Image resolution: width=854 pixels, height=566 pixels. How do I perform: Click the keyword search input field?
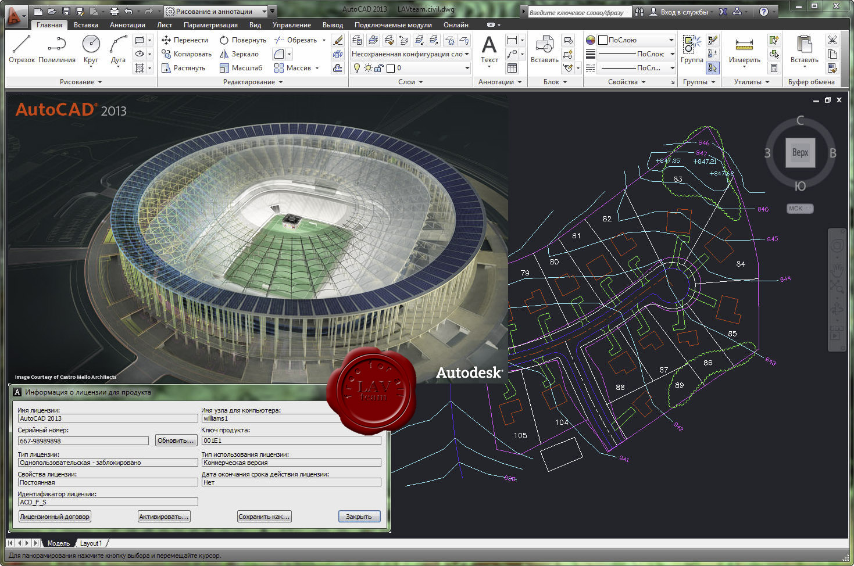coord(579,12)
